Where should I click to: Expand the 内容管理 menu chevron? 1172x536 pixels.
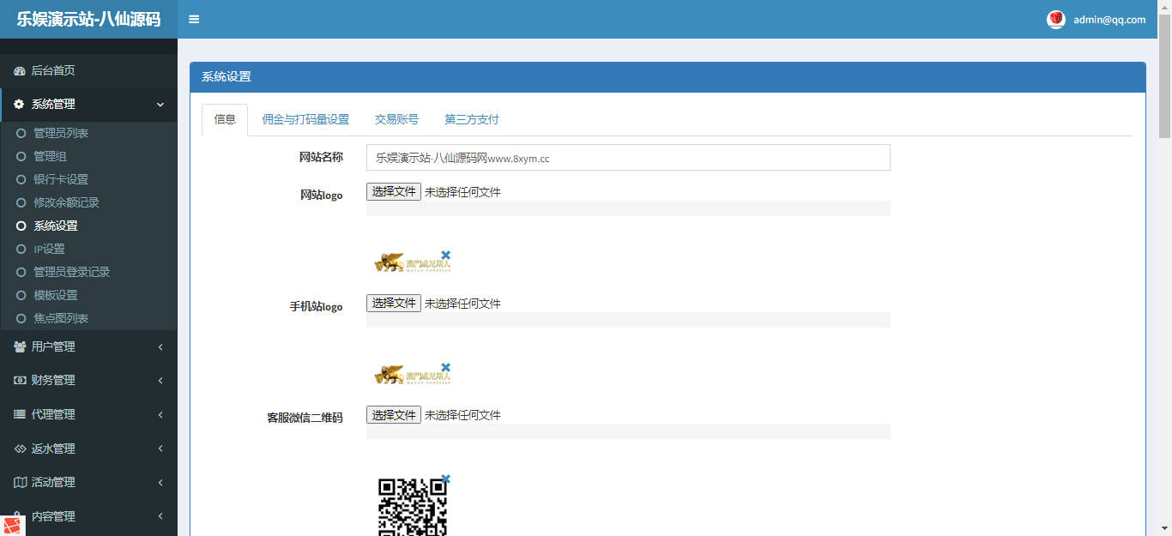(160, 516)
